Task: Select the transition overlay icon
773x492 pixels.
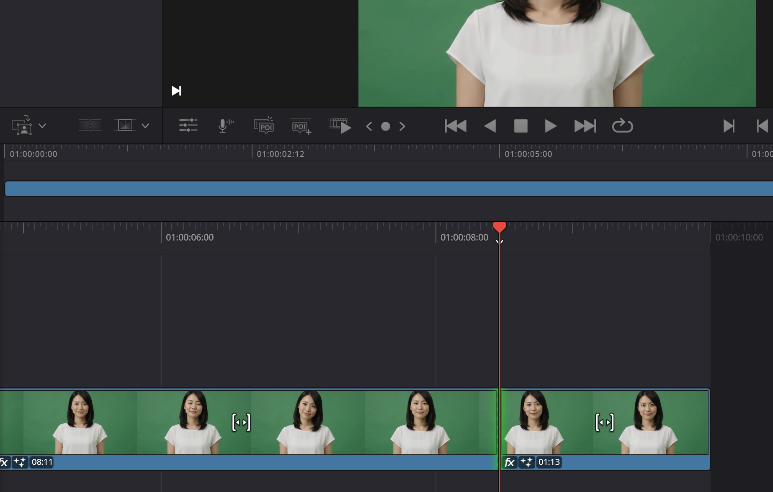Action: tap(125, 125)
